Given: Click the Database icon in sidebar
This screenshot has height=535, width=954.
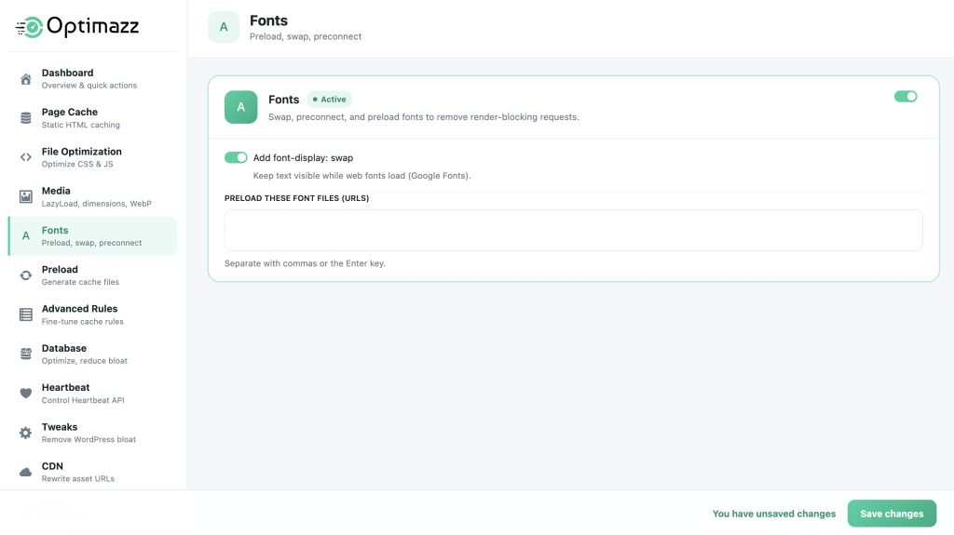Looking at the screenshot, I should tap(25, 354).
